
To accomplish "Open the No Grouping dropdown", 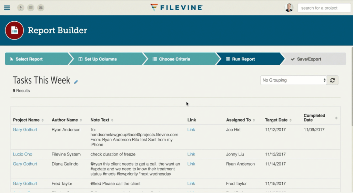I will (294, 80).
